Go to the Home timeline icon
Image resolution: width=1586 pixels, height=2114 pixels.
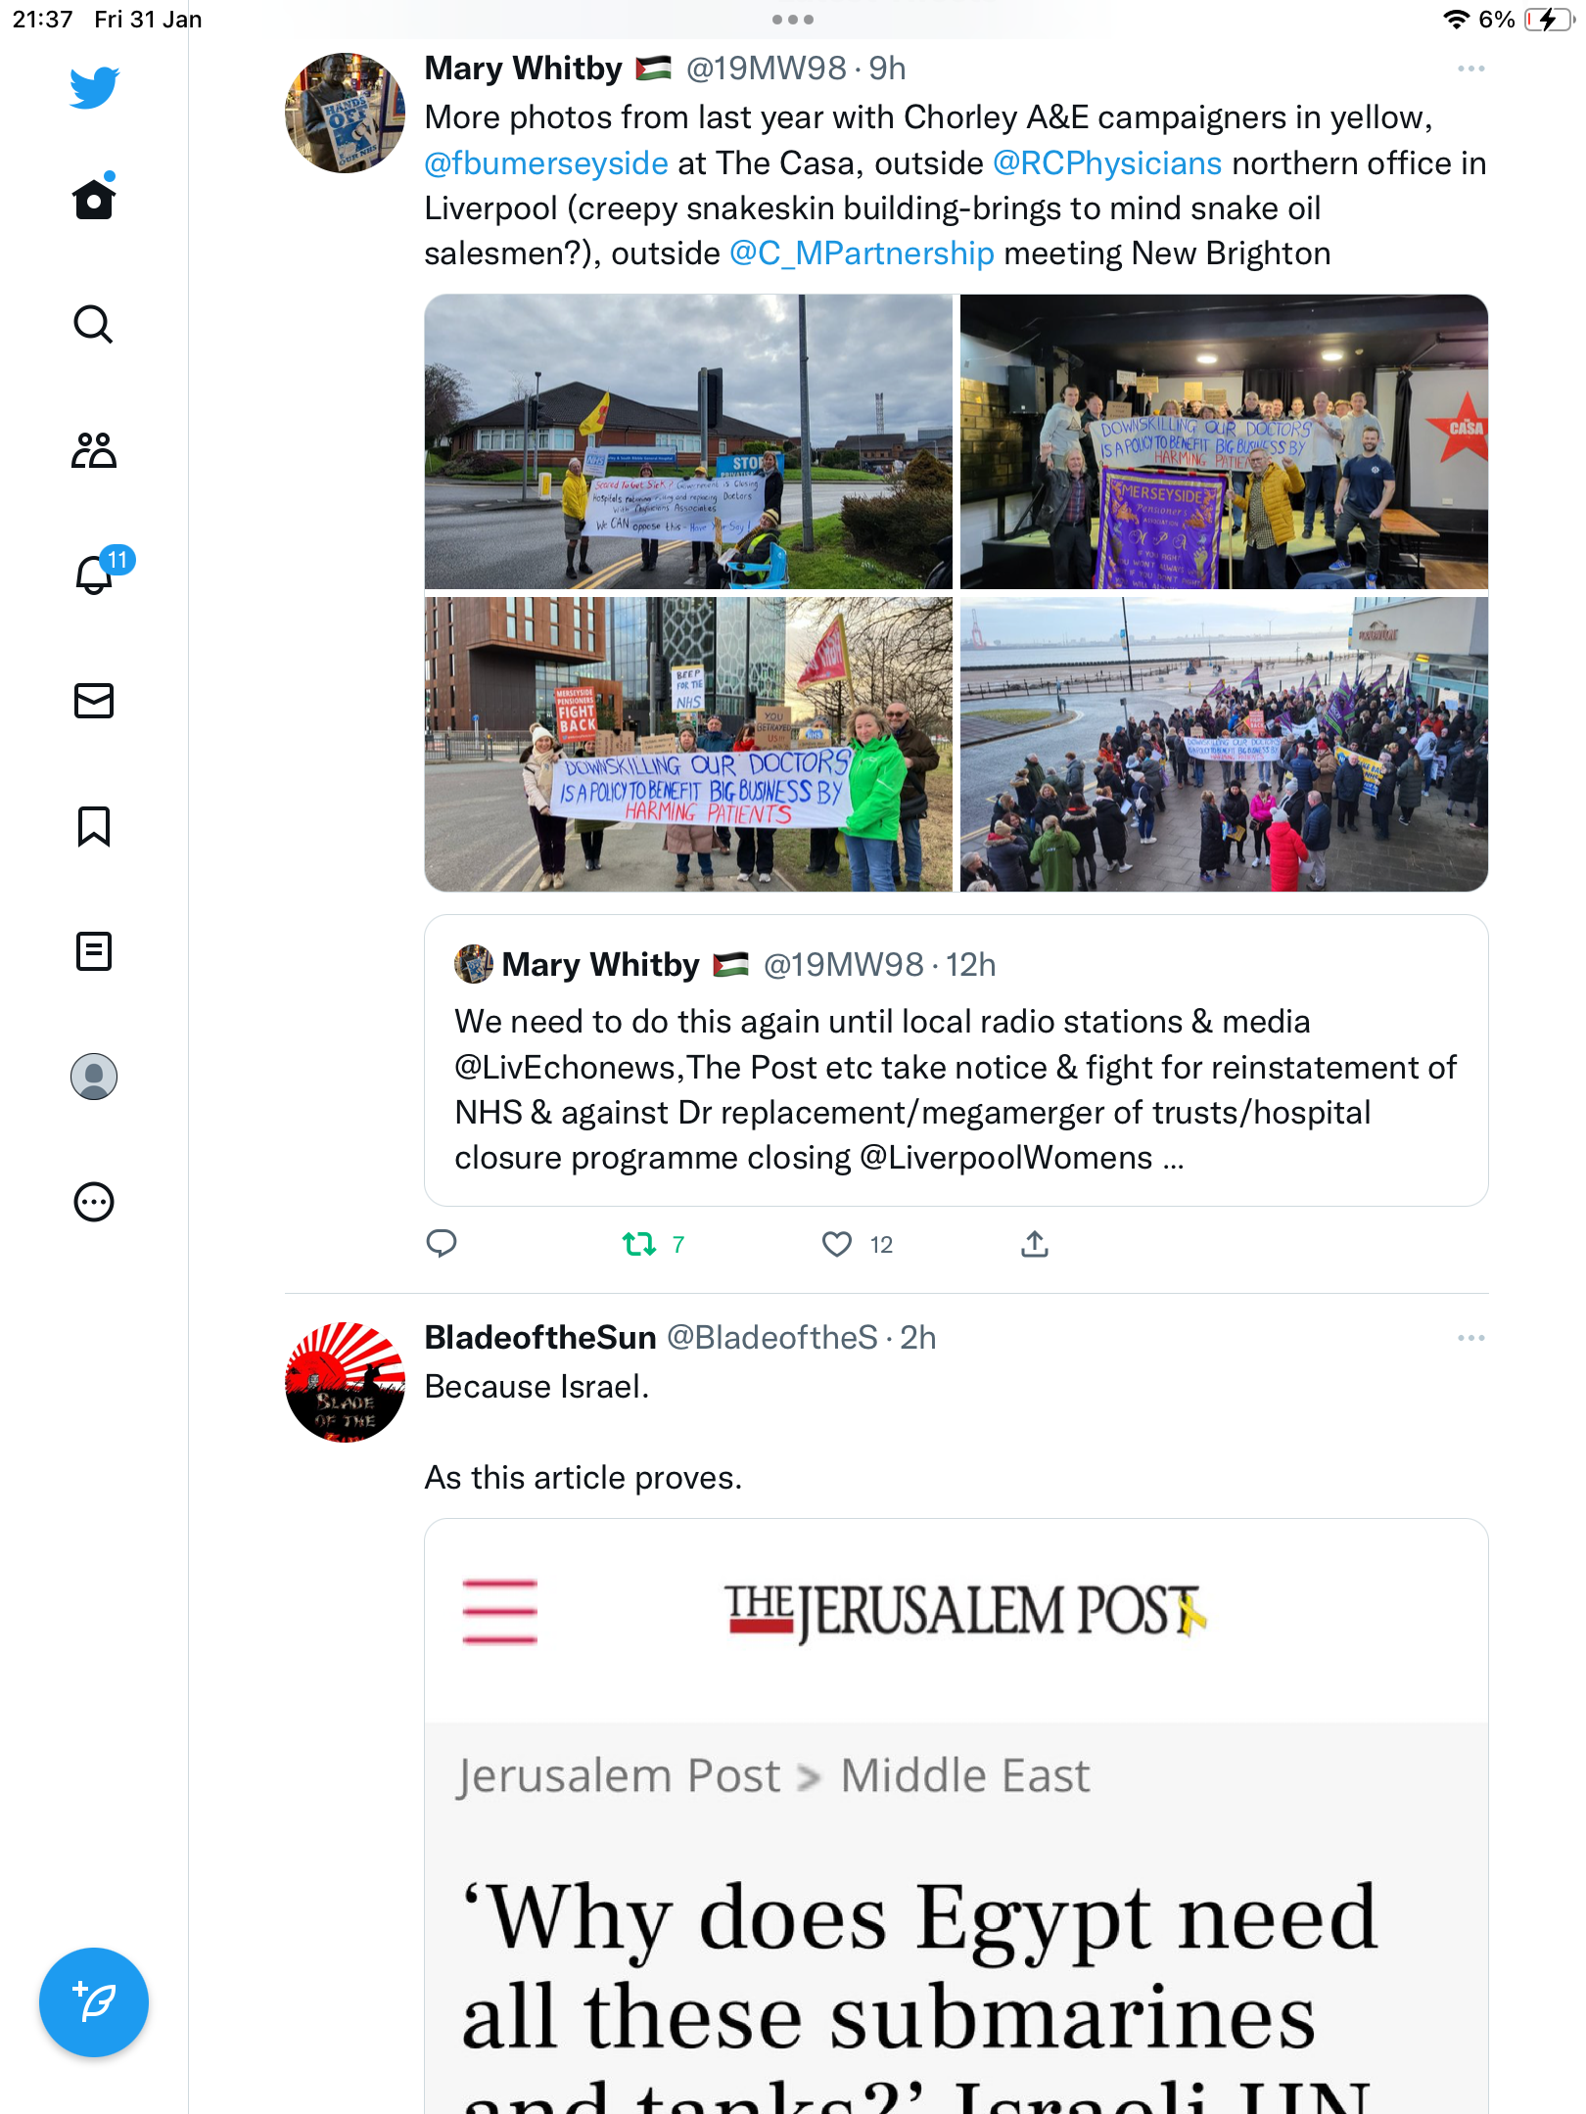click(94, 198)
